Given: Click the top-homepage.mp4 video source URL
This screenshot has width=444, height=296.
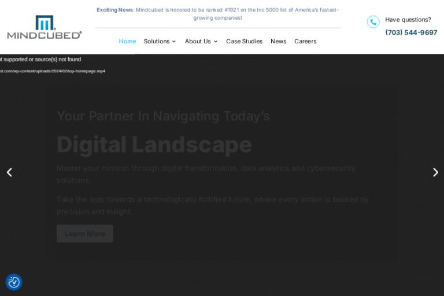Looking at the screenshot, I should pyautogui.click(x=52, y=71).
